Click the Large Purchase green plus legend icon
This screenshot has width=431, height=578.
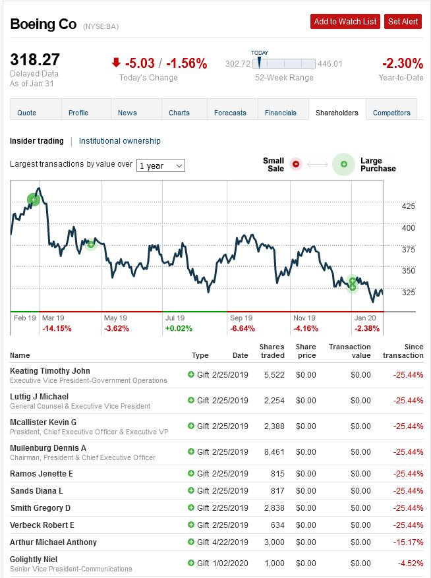[x=343, y=164]
